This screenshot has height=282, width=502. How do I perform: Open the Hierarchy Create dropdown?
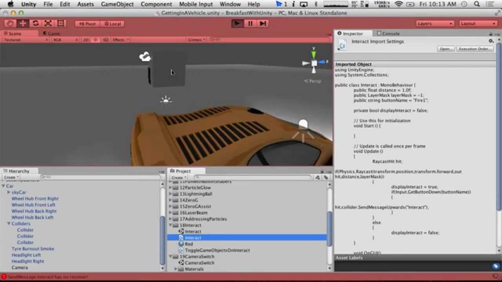11,177
